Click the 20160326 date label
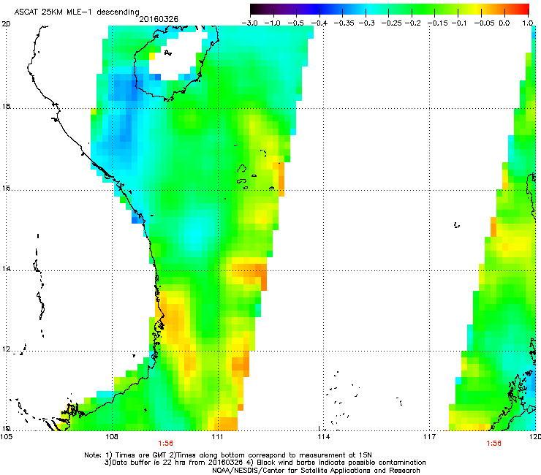 (159, 19)
